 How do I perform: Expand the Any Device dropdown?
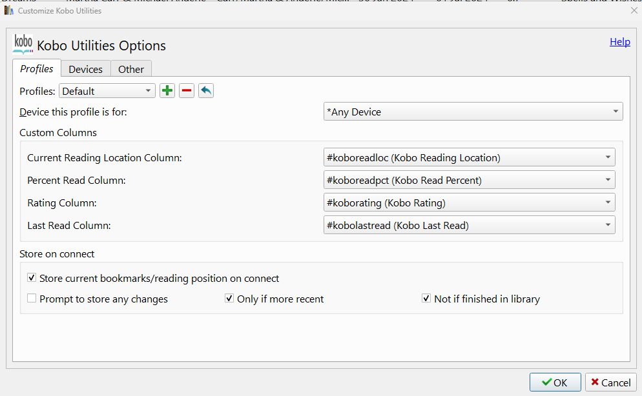tap(473, 112)
